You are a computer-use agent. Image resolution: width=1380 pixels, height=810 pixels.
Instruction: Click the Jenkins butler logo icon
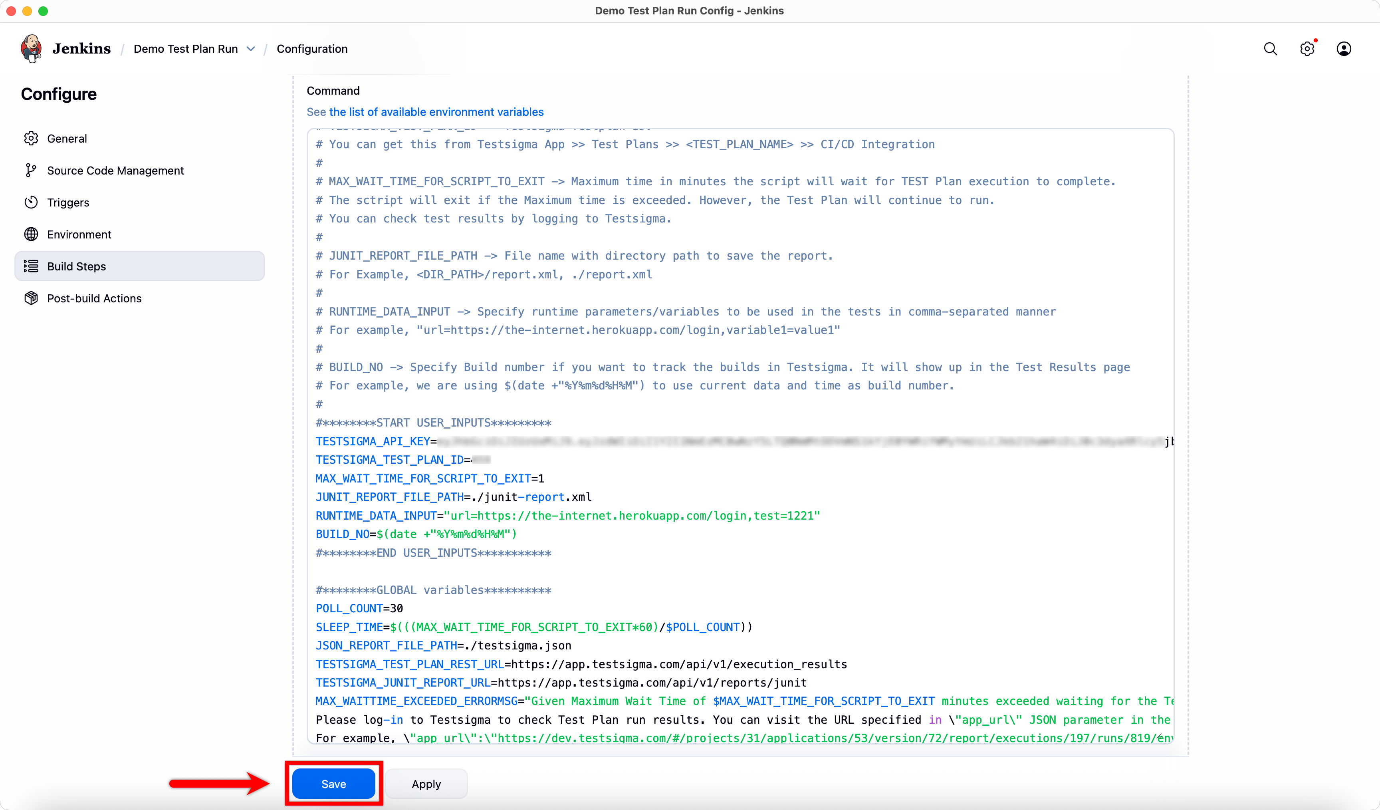[x=31, y=49]
